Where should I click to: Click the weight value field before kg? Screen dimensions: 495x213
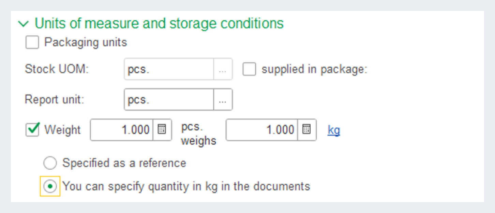261,130
